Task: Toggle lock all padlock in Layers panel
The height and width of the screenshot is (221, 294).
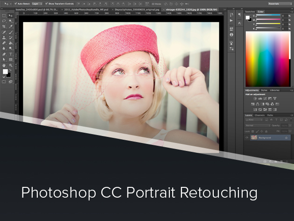Action: (x=266, y=131)
